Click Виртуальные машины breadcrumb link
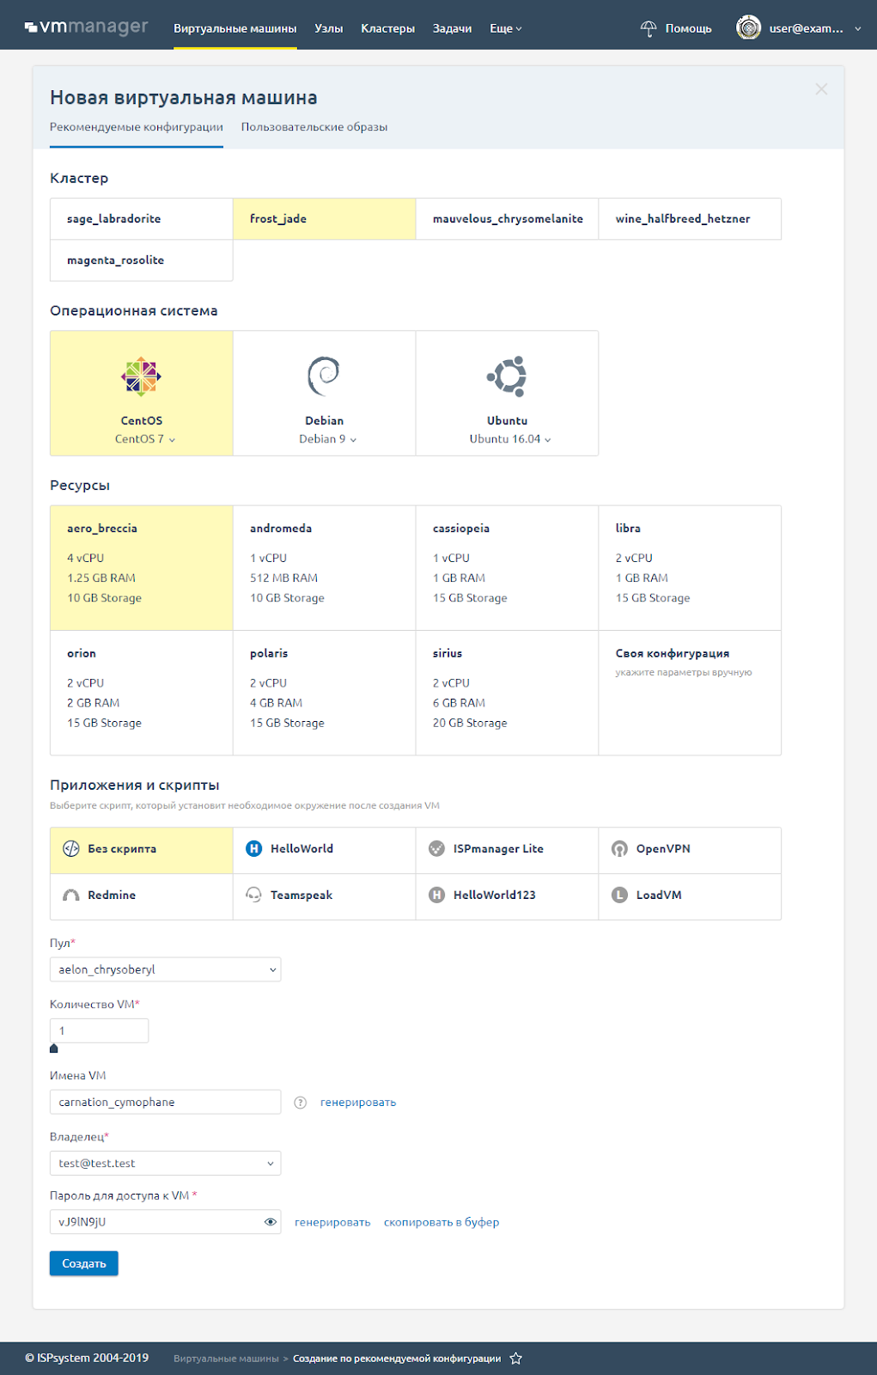The width and height of the screenshot is (877, 1375). coord(226,1359)
